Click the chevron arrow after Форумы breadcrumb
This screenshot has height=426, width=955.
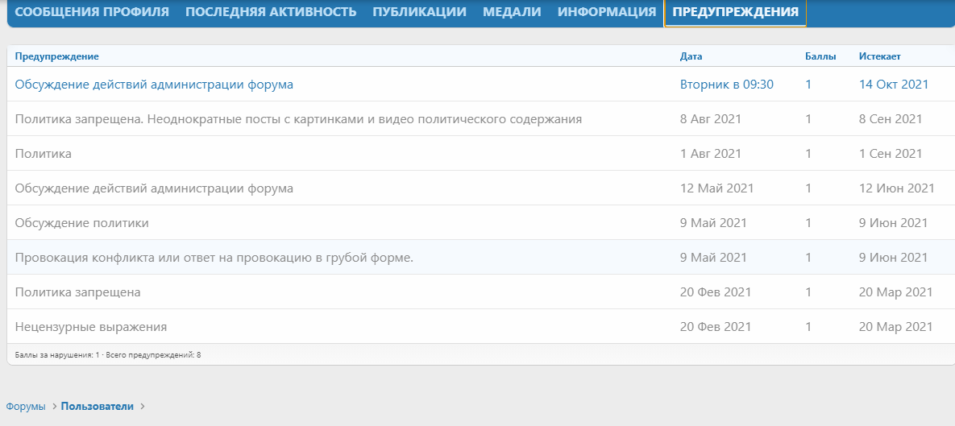click(x=54, y=407)
